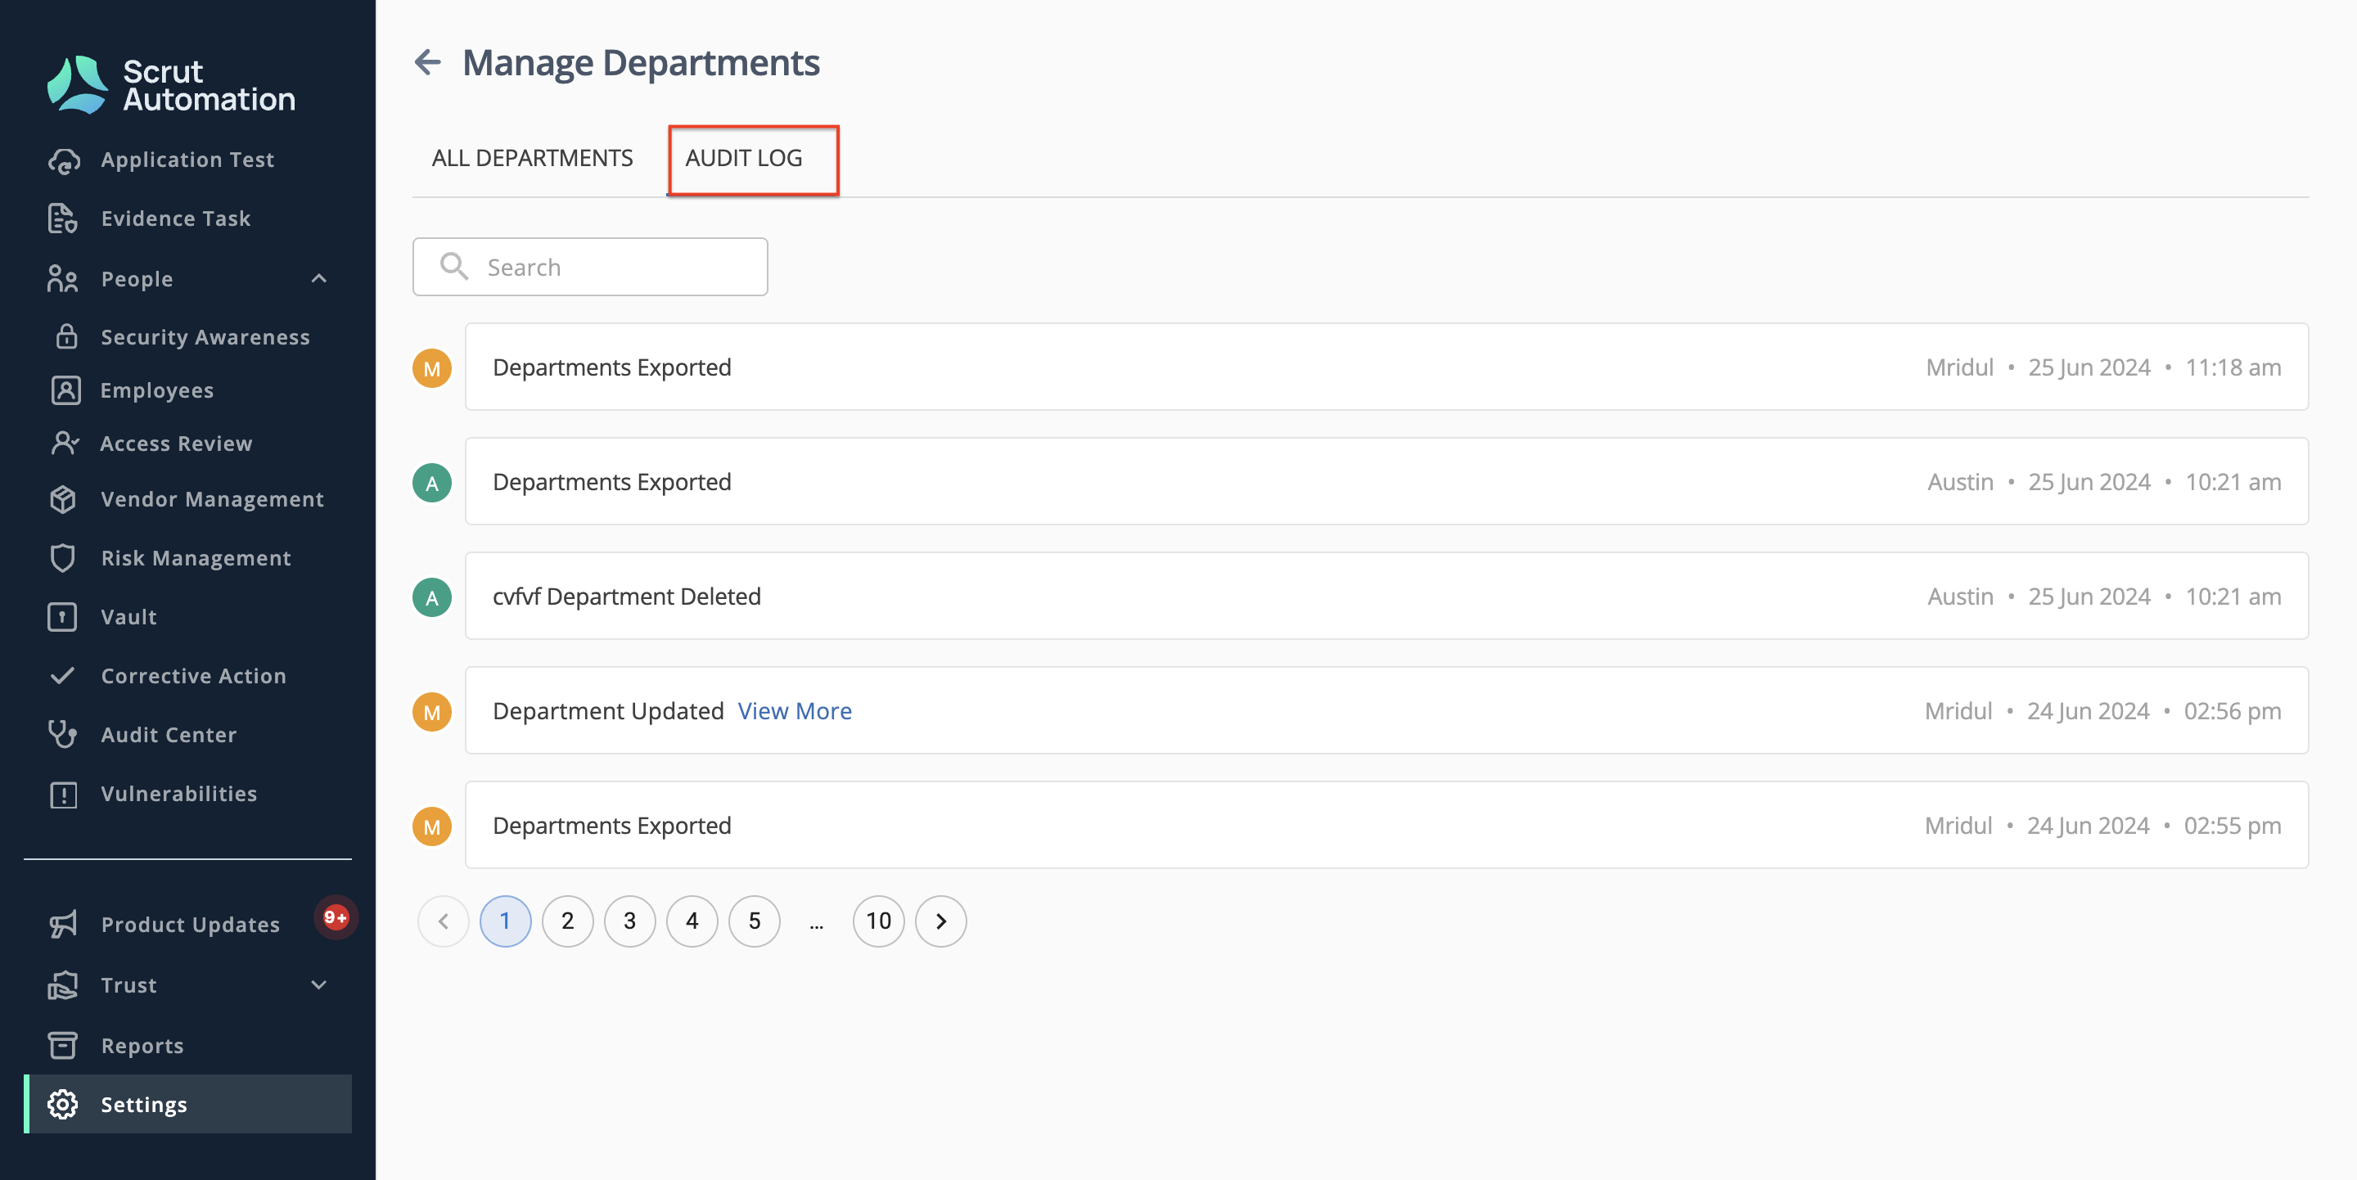2357x1180 pixels.
Task: Switch to the ALL DEPARTMENTS tab
Action: tap(533, 158)
